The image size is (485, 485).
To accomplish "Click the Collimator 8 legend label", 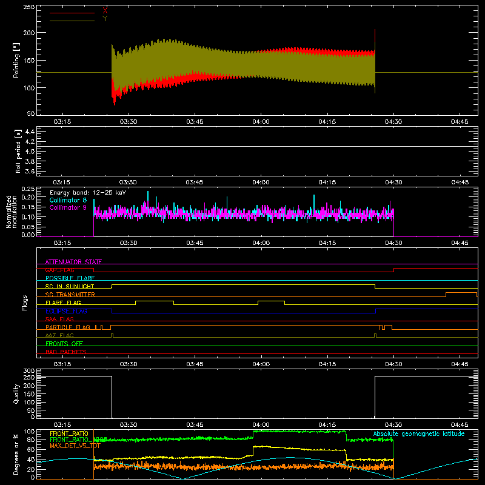I will [68, 200].
